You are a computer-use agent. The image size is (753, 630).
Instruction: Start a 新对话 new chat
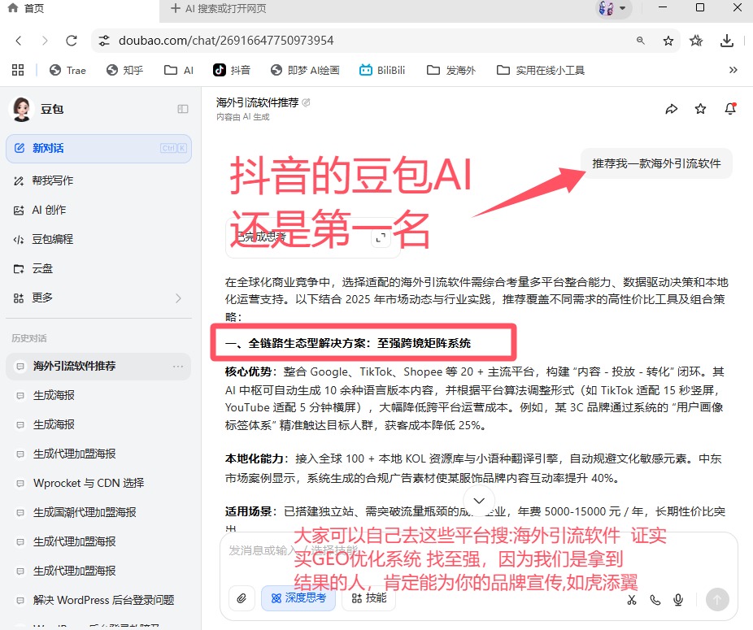(x=98, y=149)
